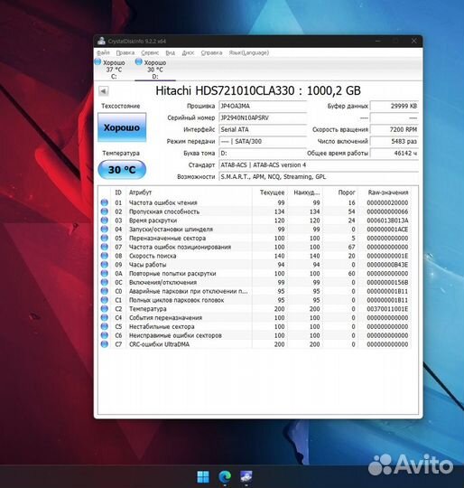Image resolution: width=464 pixels, height=488 pixels.
Task: Click the serial number field
Action: [263, 118]
